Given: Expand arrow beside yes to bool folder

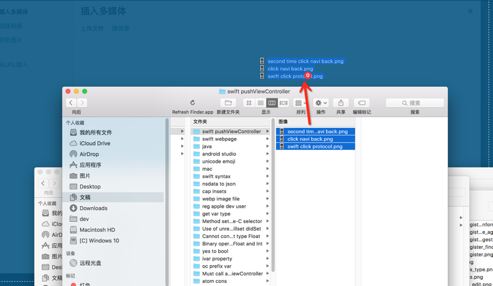Looking at the screenshot, I should coord(267,251).
